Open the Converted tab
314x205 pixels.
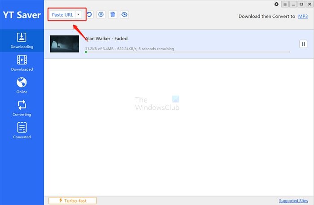click(22, 130)
